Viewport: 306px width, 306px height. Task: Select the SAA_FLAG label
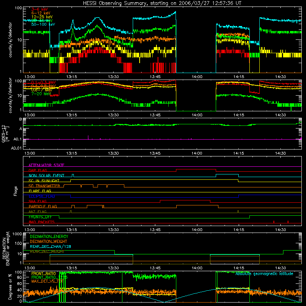[x=37, y=201]
